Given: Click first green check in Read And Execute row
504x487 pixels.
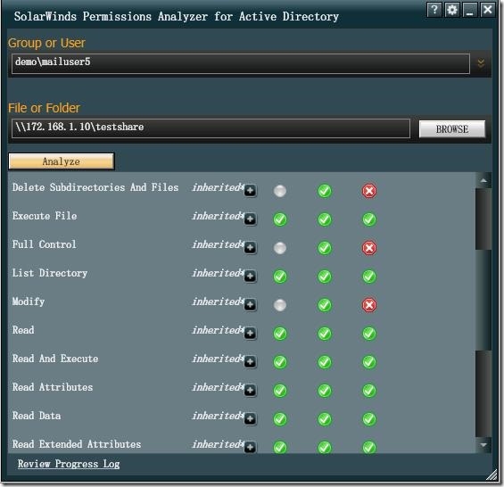Looking at the screenshot, I should [279, 362].
